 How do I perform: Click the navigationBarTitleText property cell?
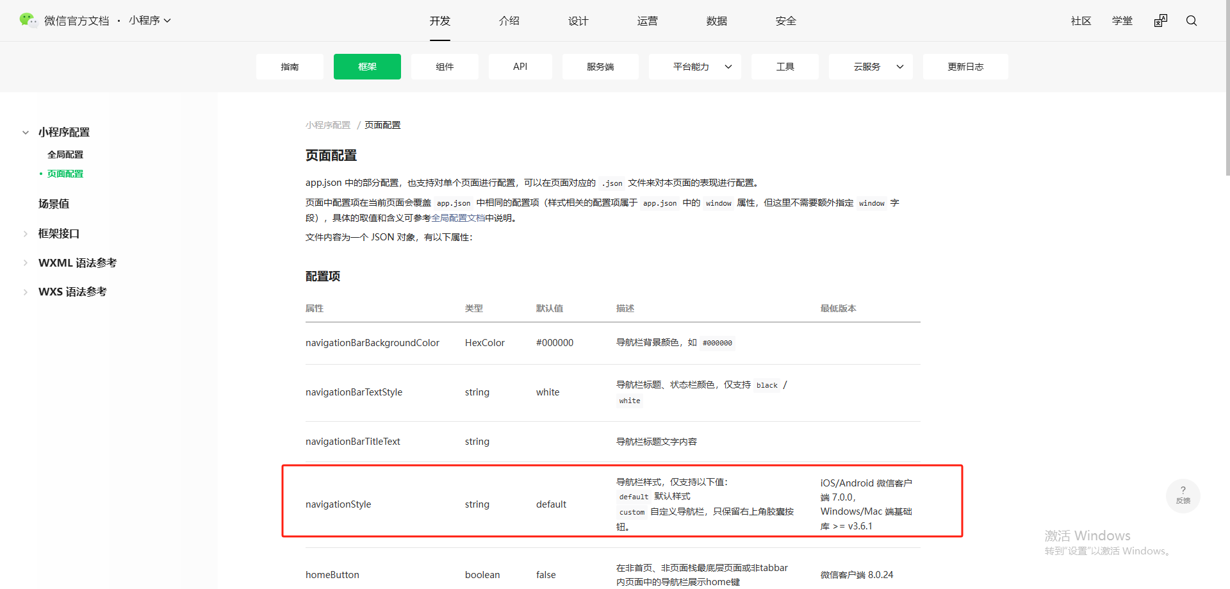pyautogui.click(x=352, y=442)
